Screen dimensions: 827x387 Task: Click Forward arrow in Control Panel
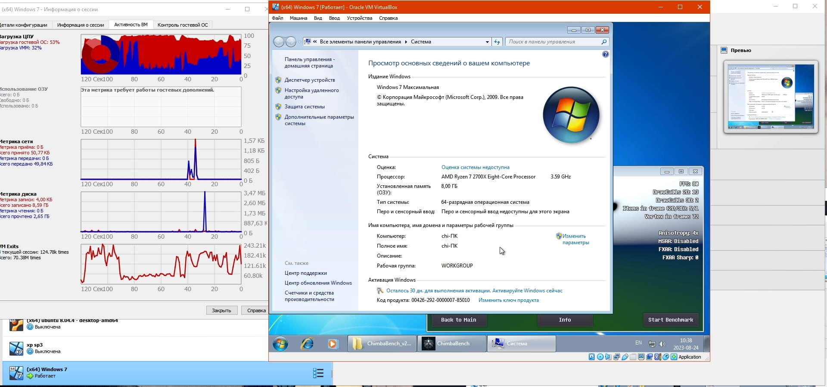[x=291, y=42]
